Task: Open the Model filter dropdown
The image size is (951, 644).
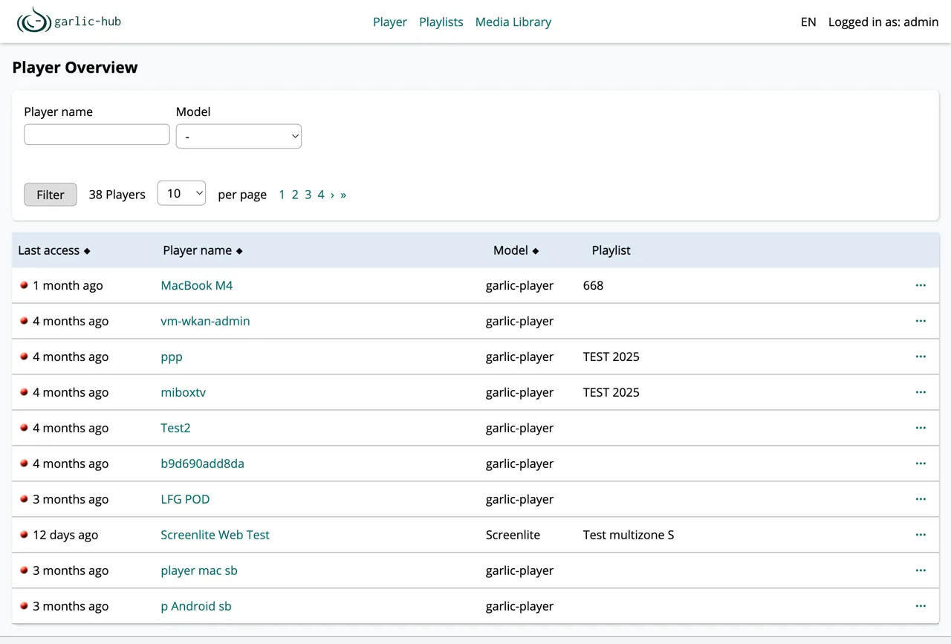Action: click(238, 136)
